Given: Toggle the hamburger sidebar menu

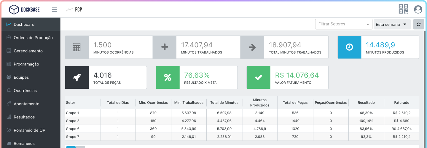Looking at the screenshot, I should 54,9.
